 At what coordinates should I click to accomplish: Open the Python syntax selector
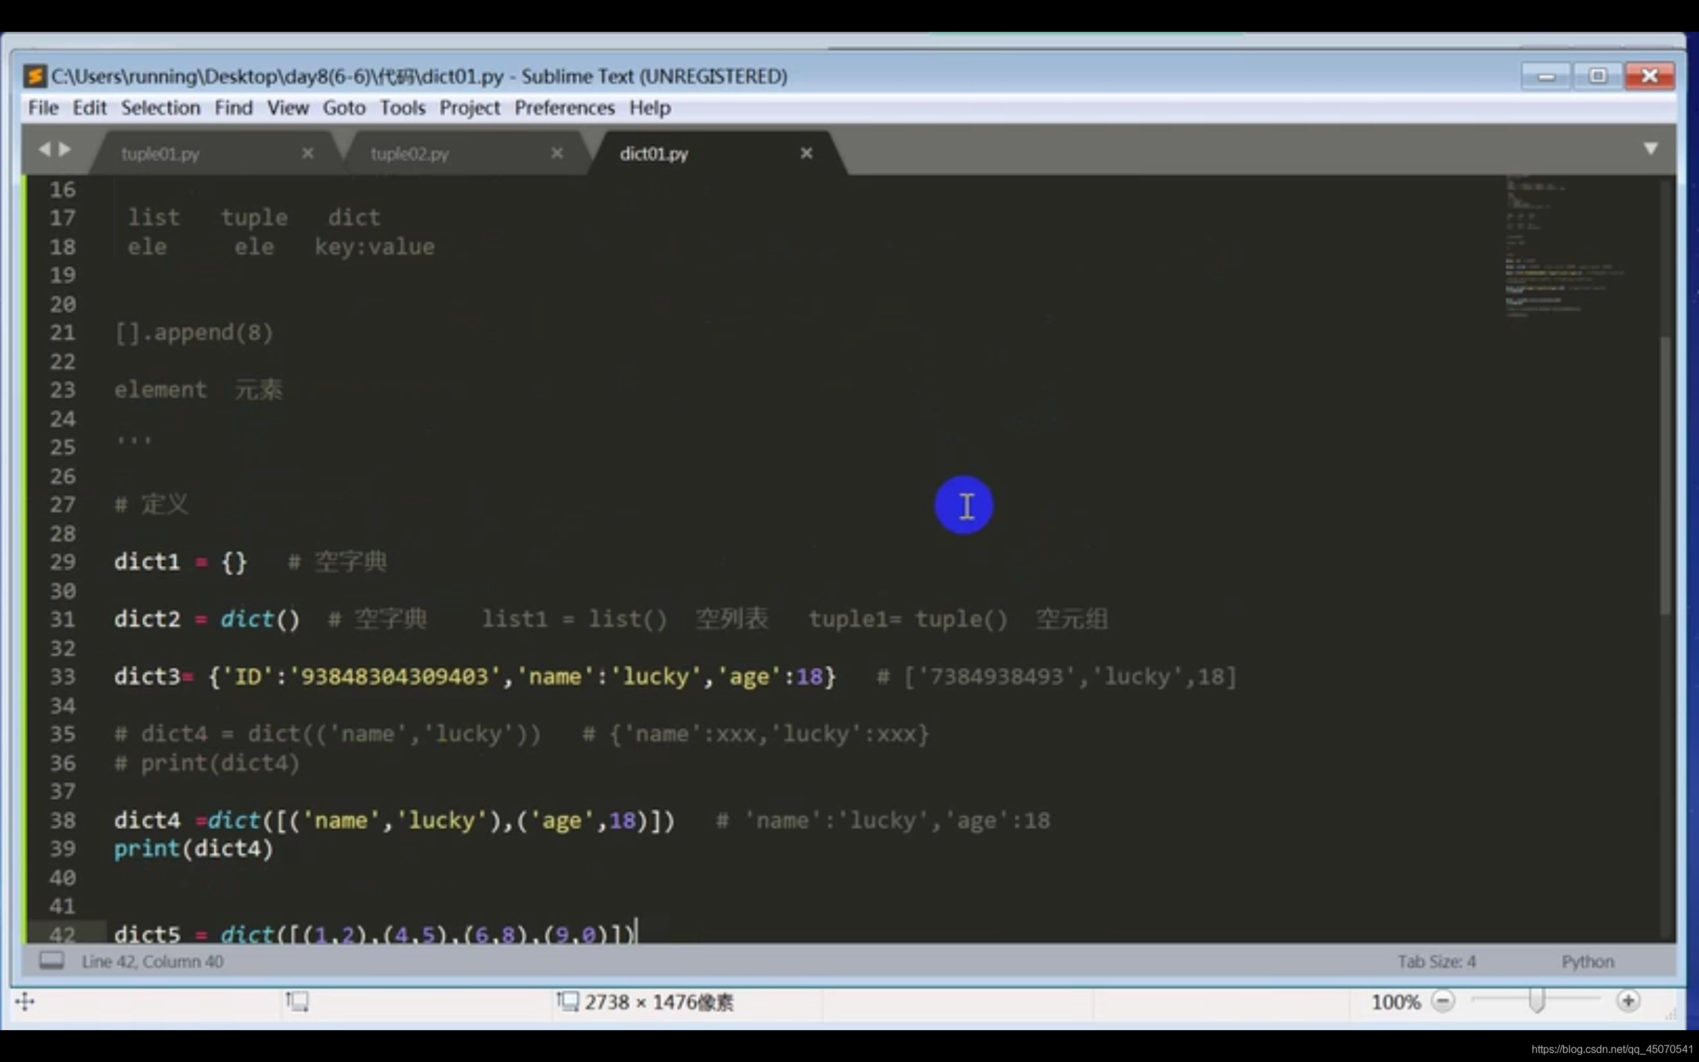(1588, 962)
